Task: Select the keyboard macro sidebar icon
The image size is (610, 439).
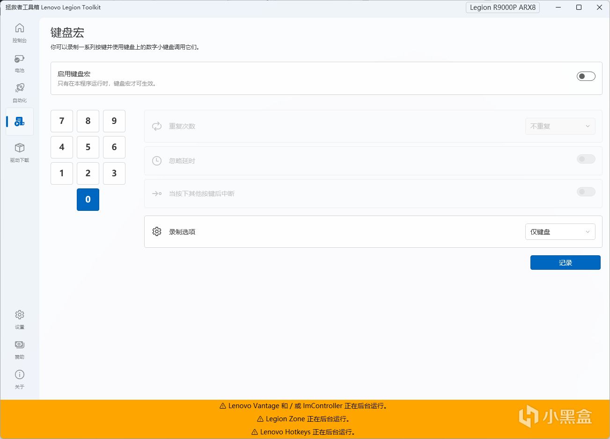Action: [x=20, y=122]
